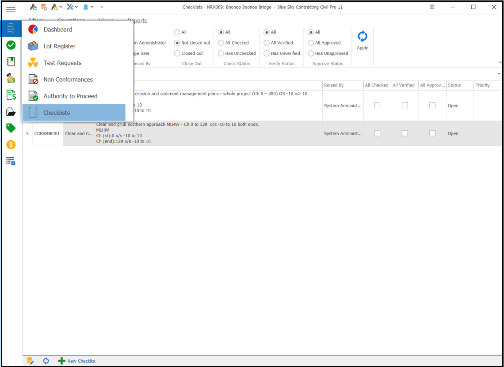Click the New Checklist button
The width and height of the screenshot is (504, 367).
point(77,361)
